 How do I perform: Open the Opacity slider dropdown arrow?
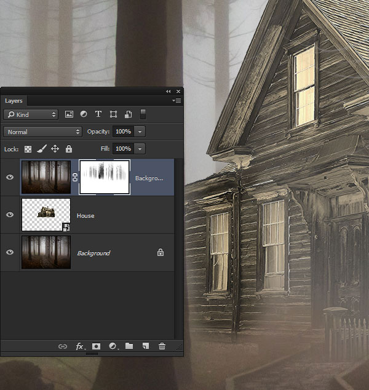pos(140,132)
